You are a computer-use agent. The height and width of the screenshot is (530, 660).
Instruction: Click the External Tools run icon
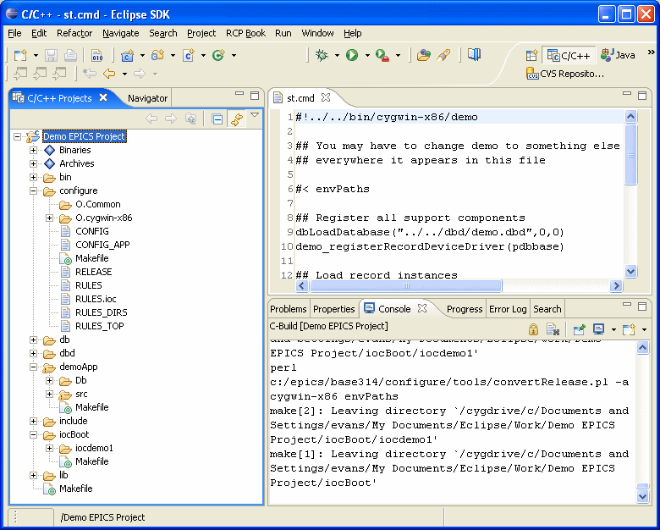(x=382, y=55)
